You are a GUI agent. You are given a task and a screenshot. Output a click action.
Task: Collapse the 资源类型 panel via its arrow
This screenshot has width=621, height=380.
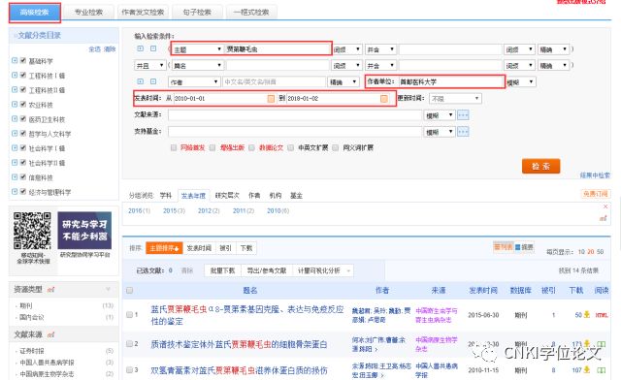tap(108, 289)
